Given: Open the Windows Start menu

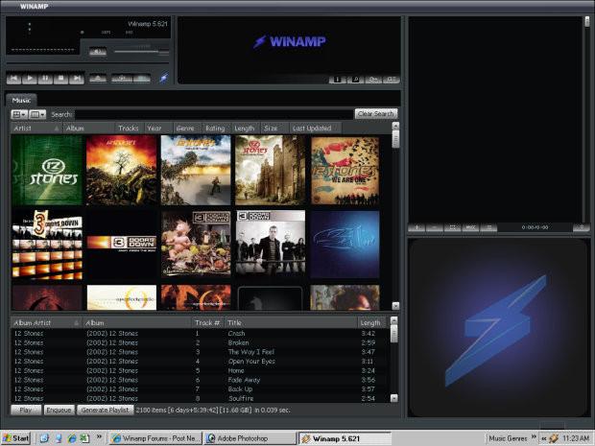Looking at the screenshot, I should 15,438.
